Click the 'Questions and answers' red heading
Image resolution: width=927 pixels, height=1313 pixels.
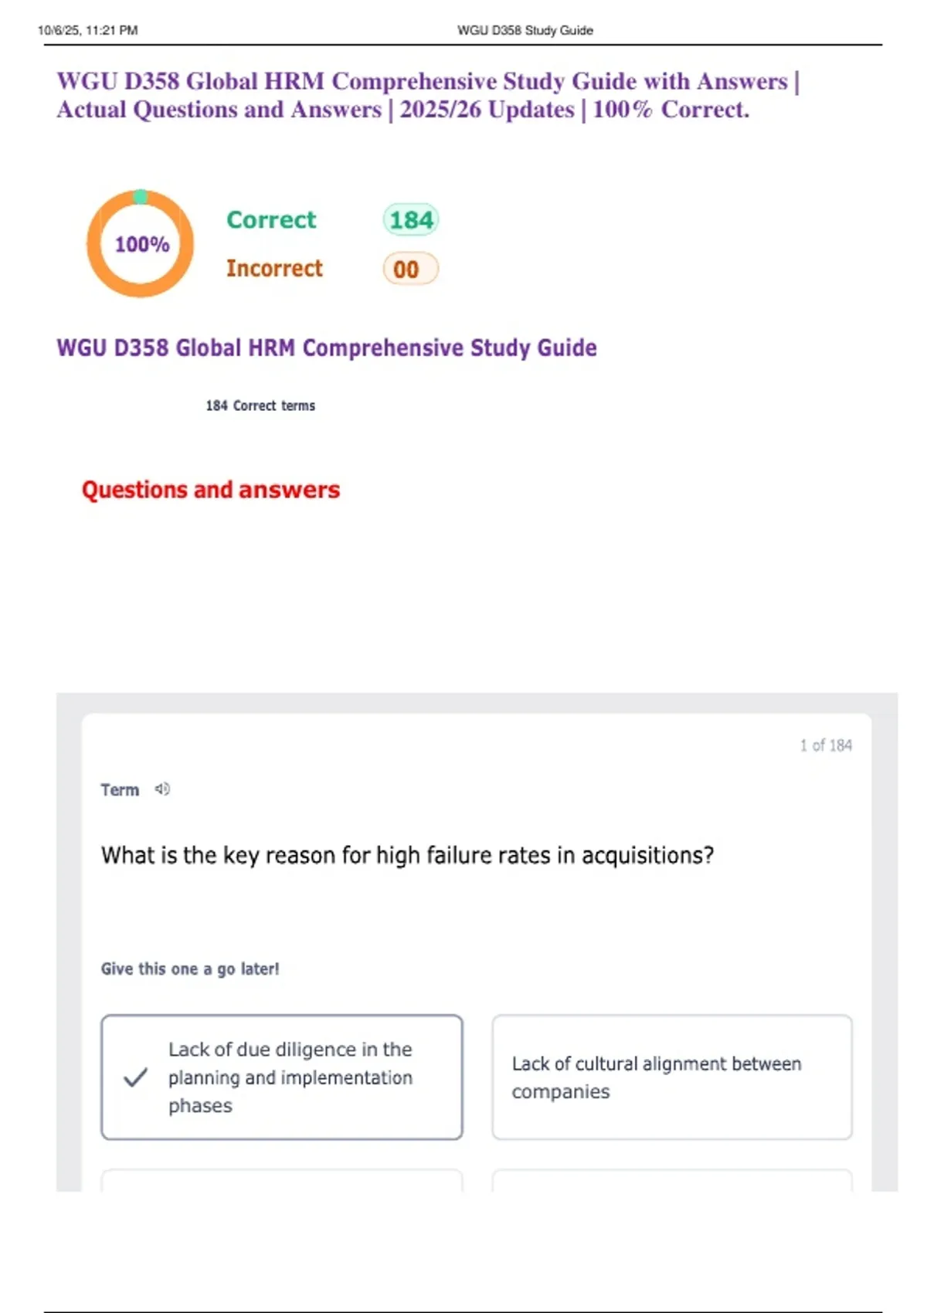tap(211, 490)
